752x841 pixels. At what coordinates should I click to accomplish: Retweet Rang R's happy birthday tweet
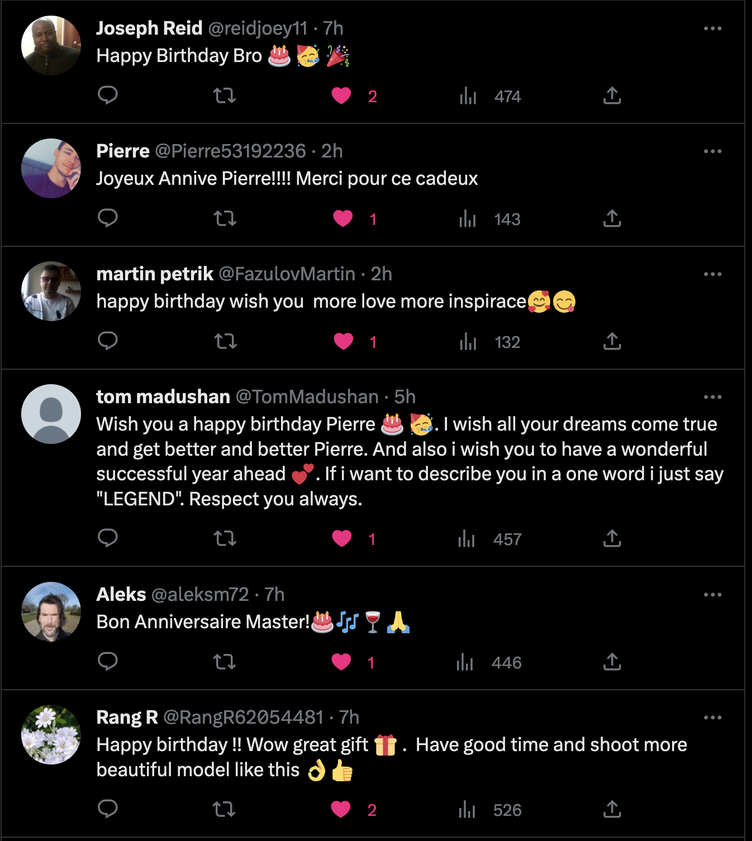(x=225, y=809)
